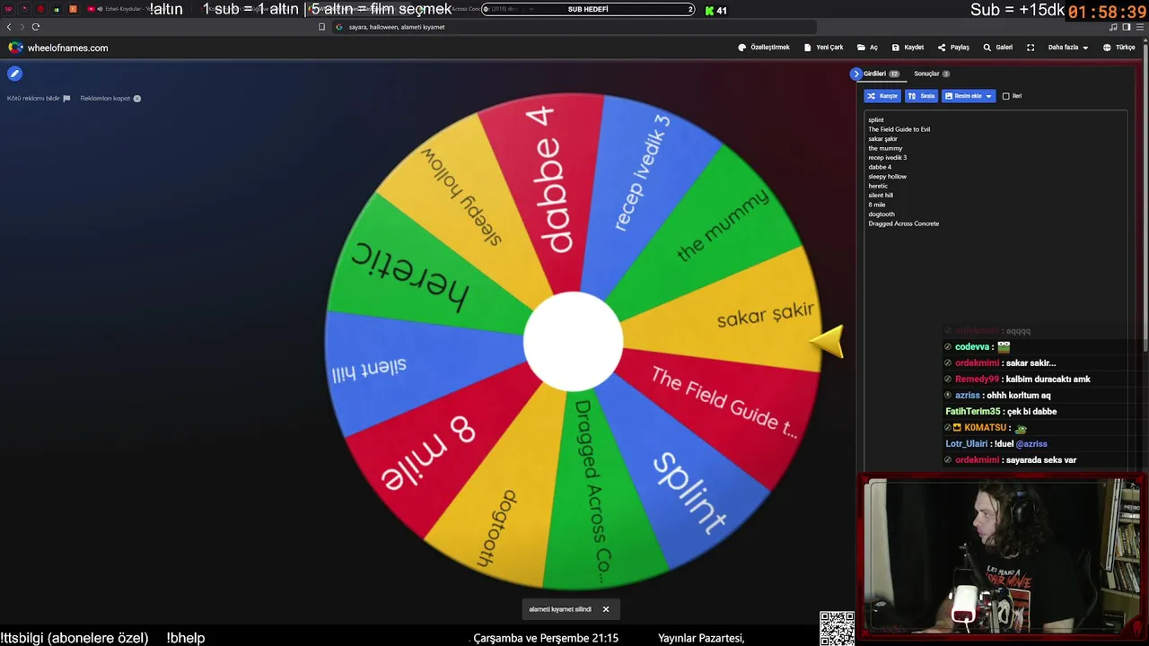Click the Kötü reklamı bildir link
The image size is (1149, 646).
[x=33, y=99]
